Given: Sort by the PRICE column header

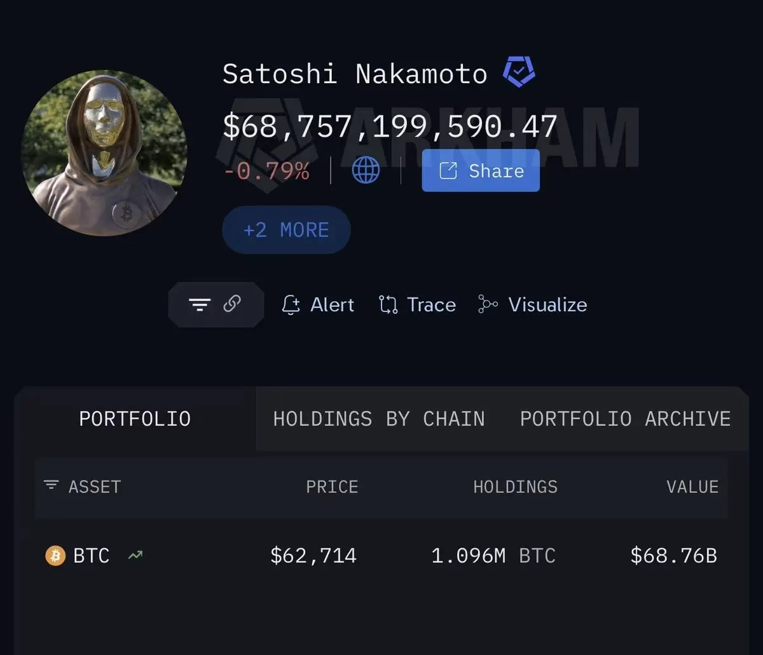Looking at the screenshot, I should pyautogui.click(x=332, y=487).
